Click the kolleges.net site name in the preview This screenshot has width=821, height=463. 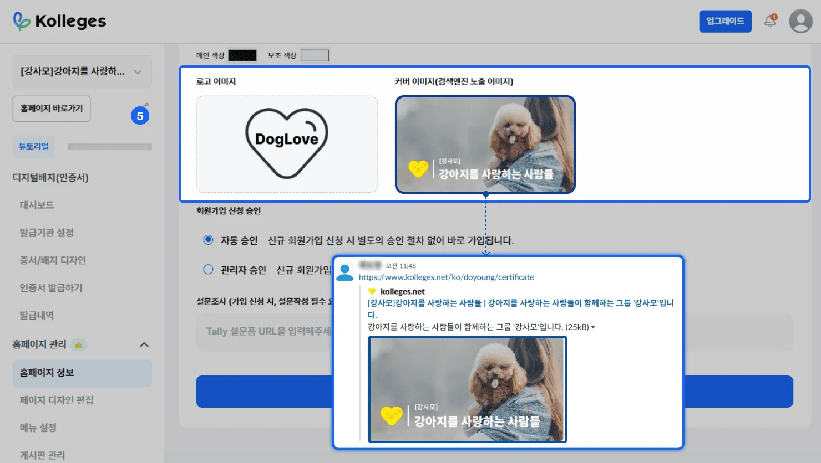403,291
